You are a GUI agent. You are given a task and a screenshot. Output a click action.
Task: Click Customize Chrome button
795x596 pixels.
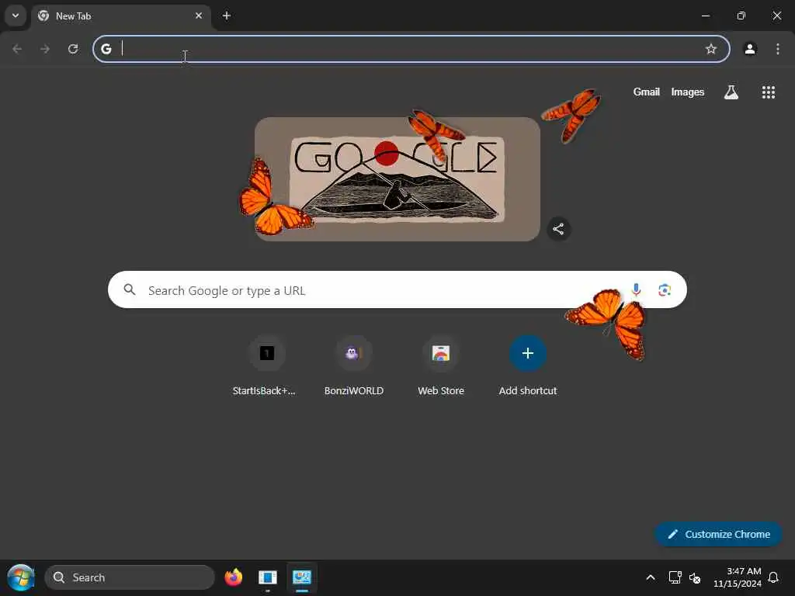pyautogui.click(x=718, y=534)
